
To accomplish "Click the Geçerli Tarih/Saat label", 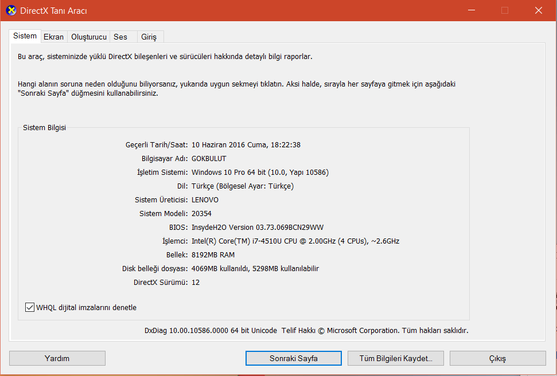I will coord(157,145).
